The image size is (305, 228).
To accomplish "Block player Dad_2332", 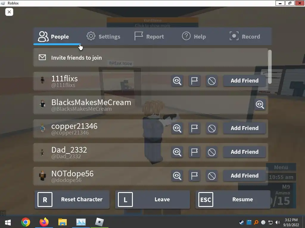I will click(212, 152).
